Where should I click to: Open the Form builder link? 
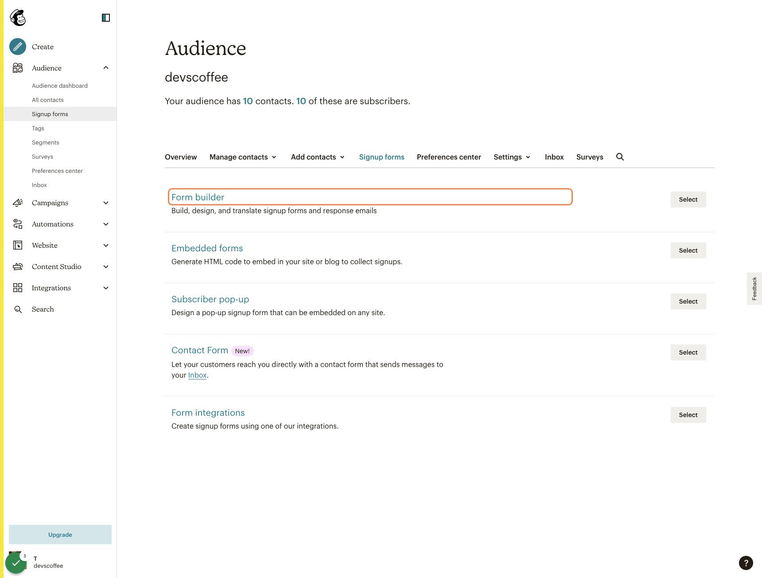pos(198,197)
